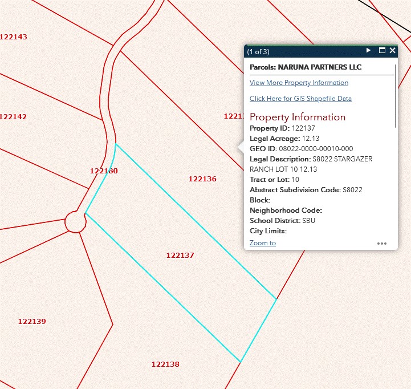This screenshot has height=389, width=411.
Task: Select the 122180 label on the map
Action: 104,171
